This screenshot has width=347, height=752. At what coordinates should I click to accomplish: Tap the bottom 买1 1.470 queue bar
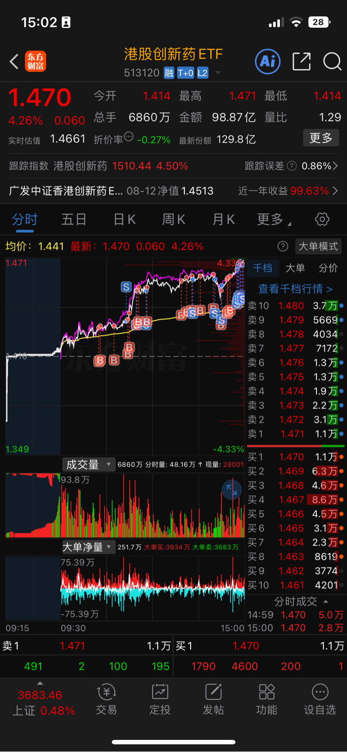click(260, 646)
